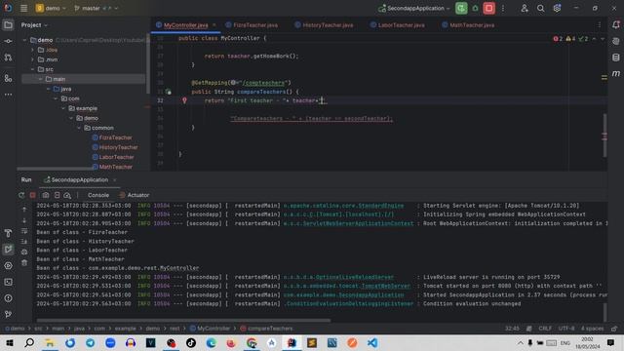Open the Database tool window

click(616, 58)
